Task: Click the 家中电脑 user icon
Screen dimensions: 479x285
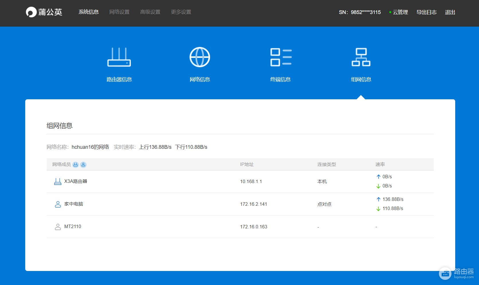Action: pos(58,204)
